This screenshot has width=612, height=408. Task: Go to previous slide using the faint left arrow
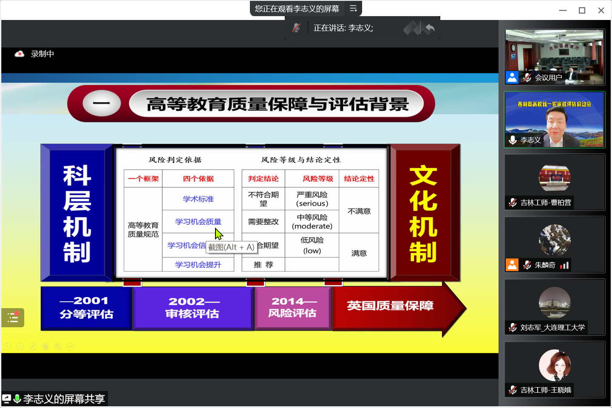point(7,347)
